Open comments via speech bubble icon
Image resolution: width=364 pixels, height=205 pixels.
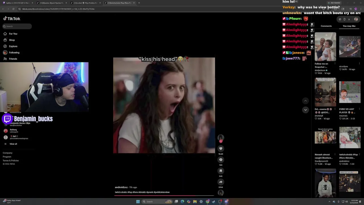coord(221,159)
